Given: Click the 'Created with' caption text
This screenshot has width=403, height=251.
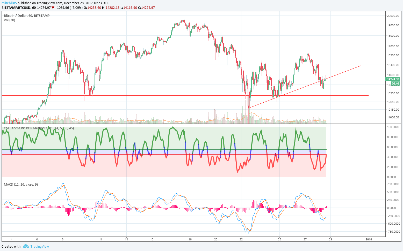Looking at the screenshot, I should (11, 246).
